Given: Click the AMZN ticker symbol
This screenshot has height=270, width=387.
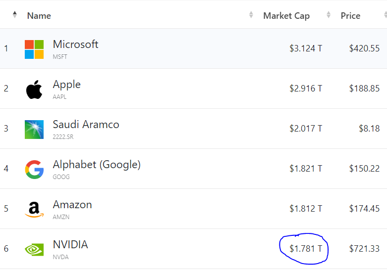Looking at the screenshot, I should tap(61, 217).
